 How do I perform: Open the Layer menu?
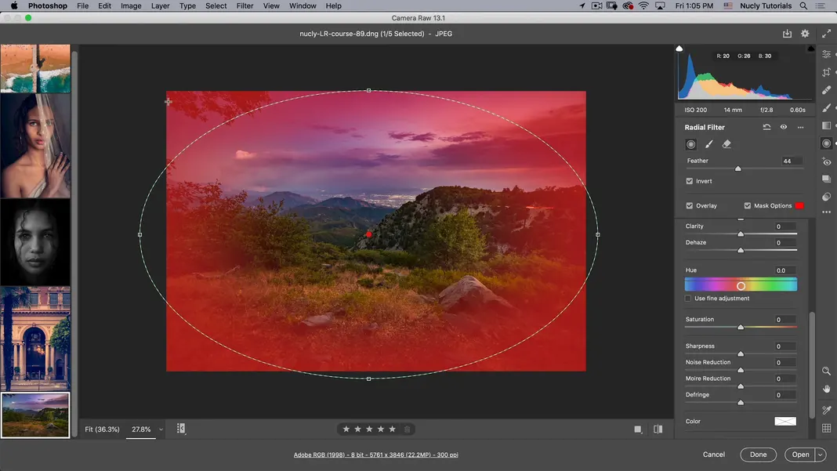pos(160,5)
